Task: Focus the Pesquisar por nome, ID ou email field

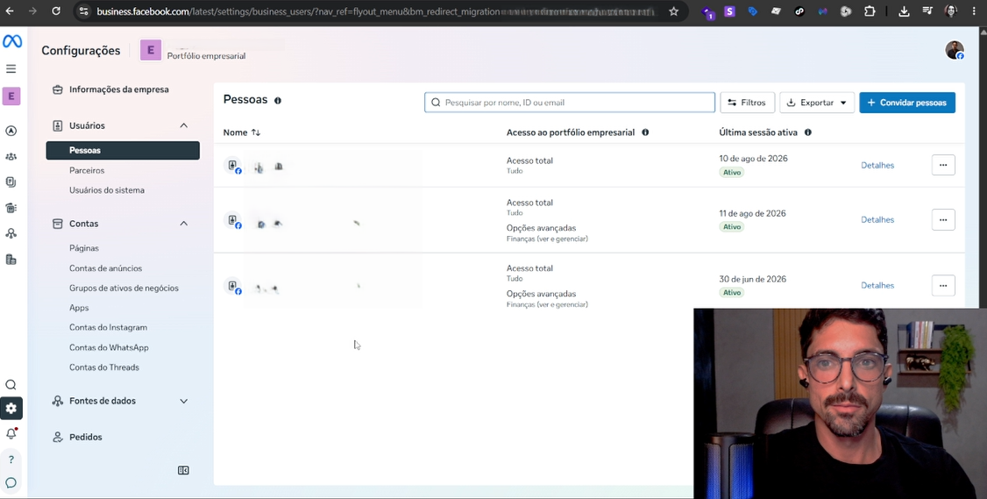Action: pyautogui.click(x=570, y=102)
